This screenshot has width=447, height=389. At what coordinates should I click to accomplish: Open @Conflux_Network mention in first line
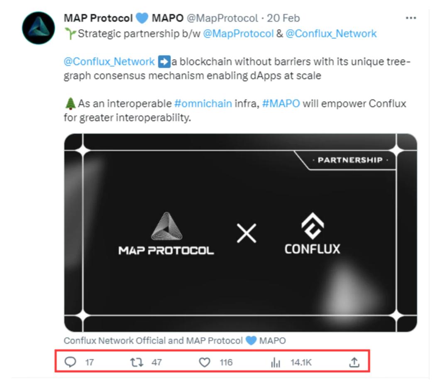tap(331, 34)
